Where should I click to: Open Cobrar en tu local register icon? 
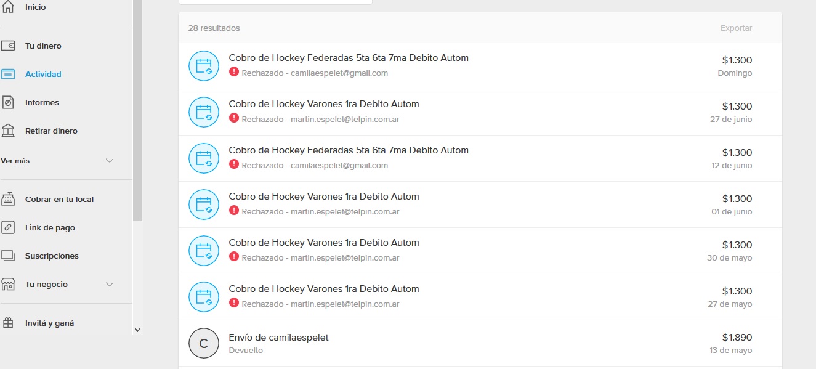[8, 200]
